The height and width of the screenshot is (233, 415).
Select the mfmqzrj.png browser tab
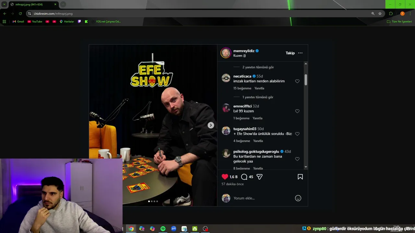coord(33,5)
